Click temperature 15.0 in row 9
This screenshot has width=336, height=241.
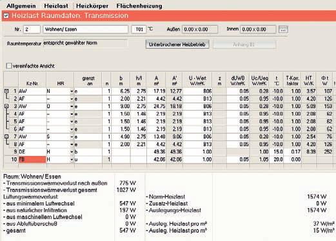(x=277, y=151)
